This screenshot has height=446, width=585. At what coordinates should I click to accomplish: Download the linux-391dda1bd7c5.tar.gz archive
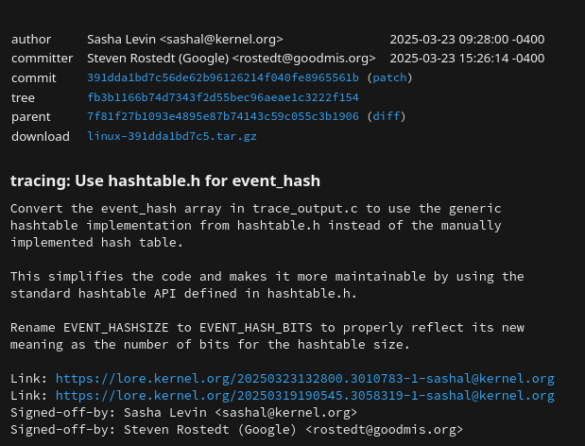[172, 136]
